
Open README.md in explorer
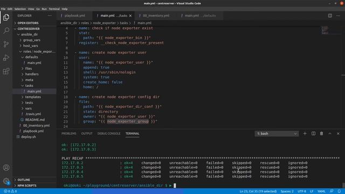[34, 120]
